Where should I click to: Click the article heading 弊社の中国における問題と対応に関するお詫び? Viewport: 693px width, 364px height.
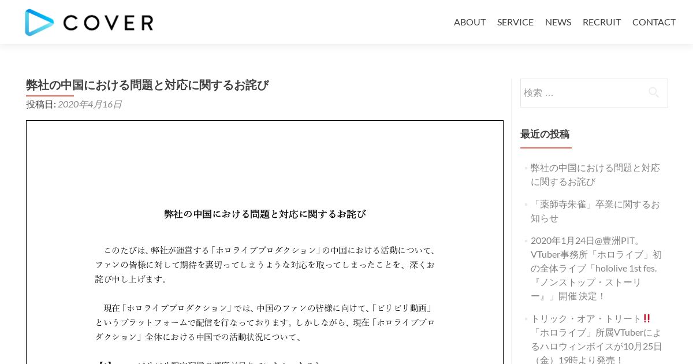coord(147,85)
